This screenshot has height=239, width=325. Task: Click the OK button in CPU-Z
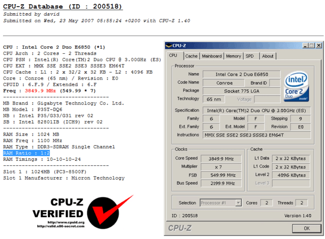click(x=307, y=228)
